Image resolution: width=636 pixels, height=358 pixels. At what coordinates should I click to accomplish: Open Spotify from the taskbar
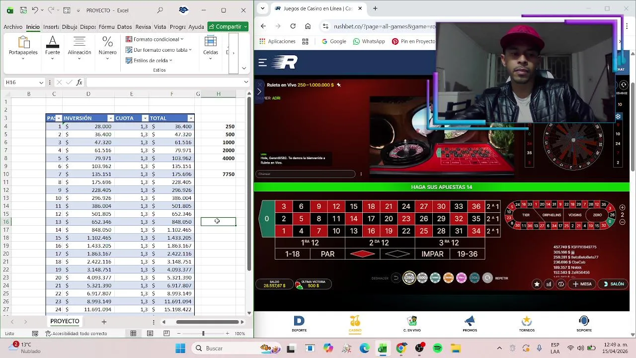click(x=438, y=349)
